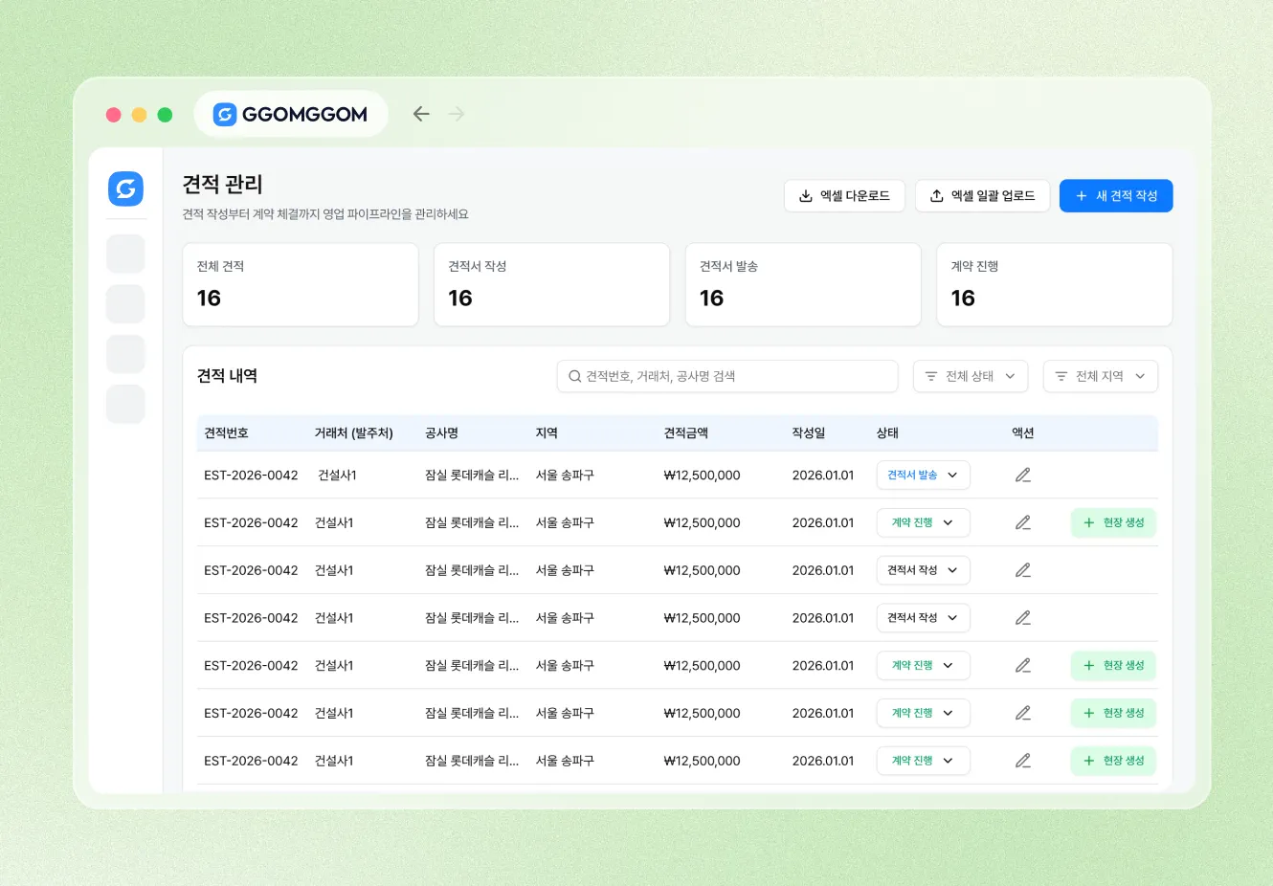Screen dimensions: 1273x886
Task: Click the edit pencil in the 견적서 발송 row
Action: pyautogui.click(x=1023, y=476)
